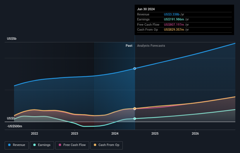
Task: Select the Cash From Op data point marker
Action: pyautogui.click(x=135, y=109)
